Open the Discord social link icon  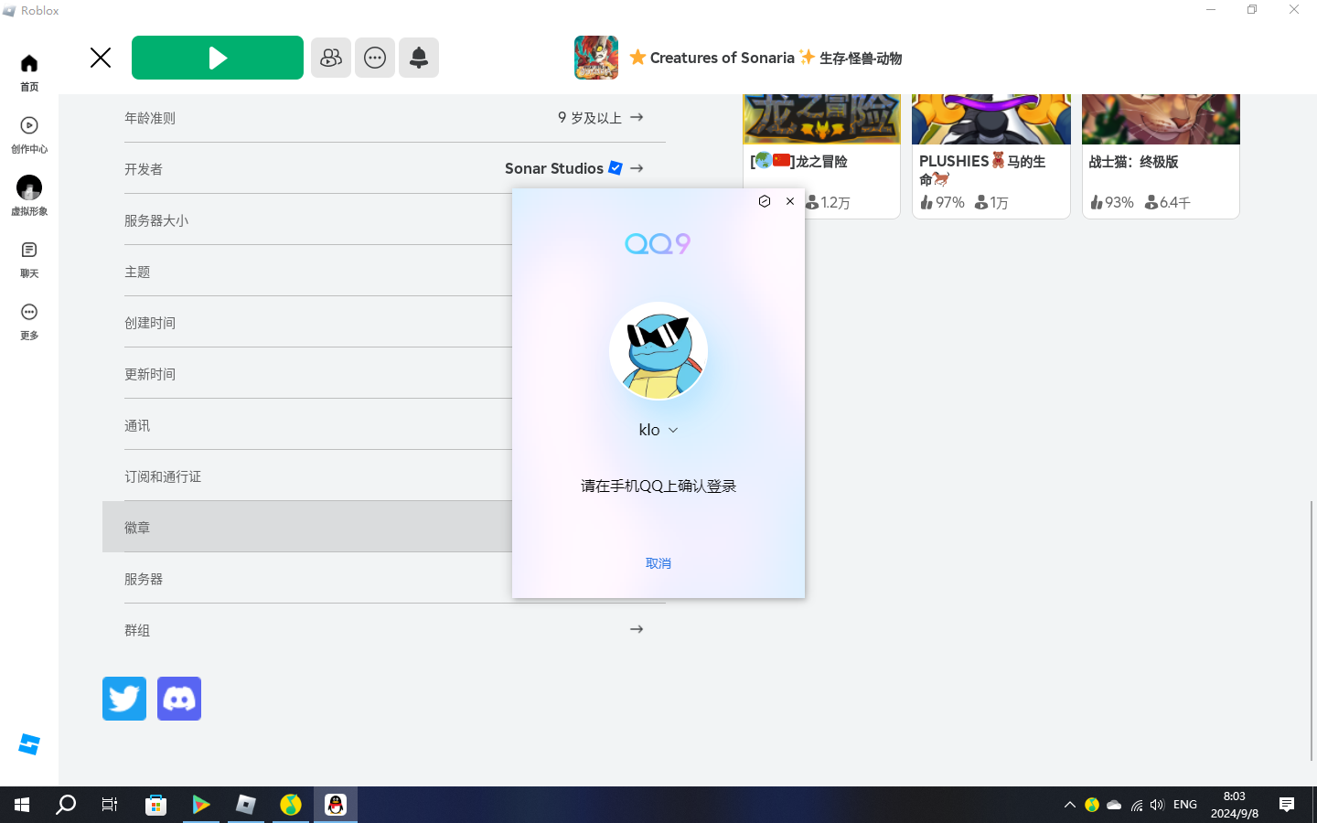[x=179, y=699]
